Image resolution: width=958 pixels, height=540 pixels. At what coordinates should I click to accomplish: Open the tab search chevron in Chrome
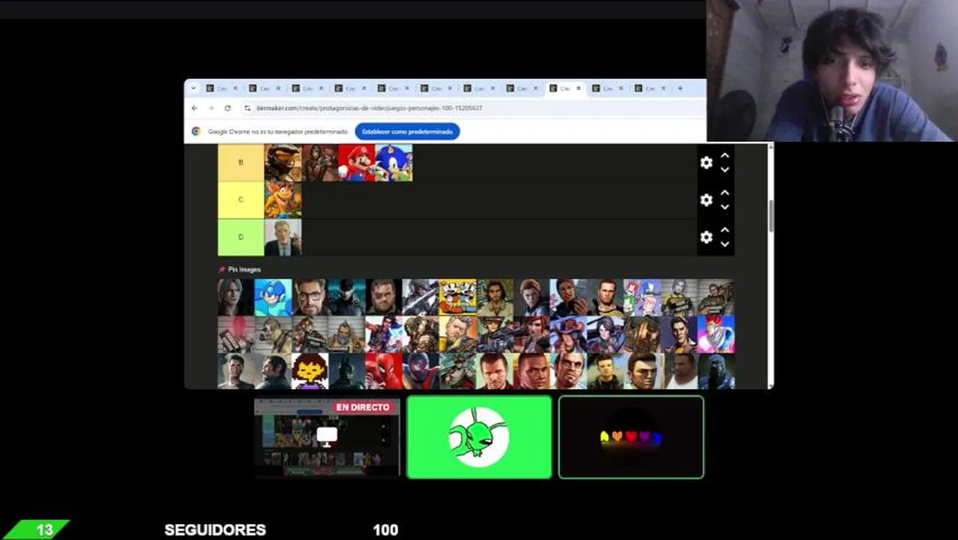(193, 88)
